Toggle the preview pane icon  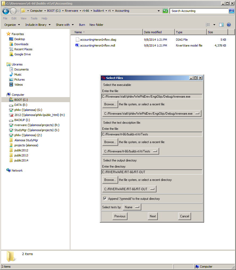221,25
